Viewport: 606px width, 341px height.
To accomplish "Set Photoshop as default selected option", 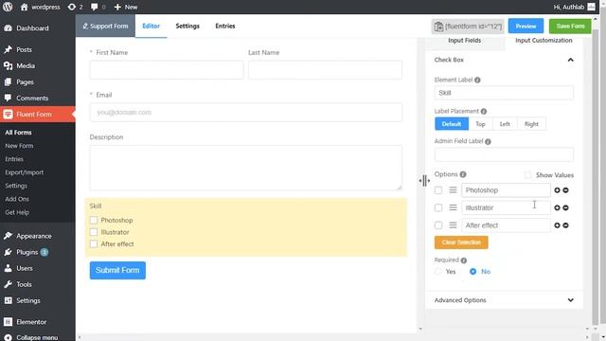I will click(438, 190).
